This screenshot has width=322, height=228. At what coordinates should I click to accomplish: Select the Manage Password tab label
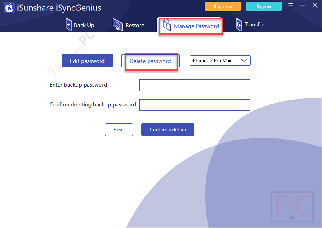click(x=196, y=26)
